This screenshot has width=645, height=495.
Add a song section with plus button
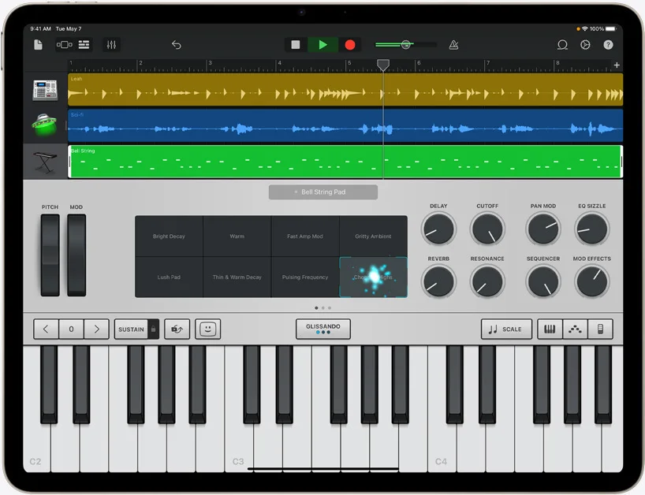[x=617, y=65]
